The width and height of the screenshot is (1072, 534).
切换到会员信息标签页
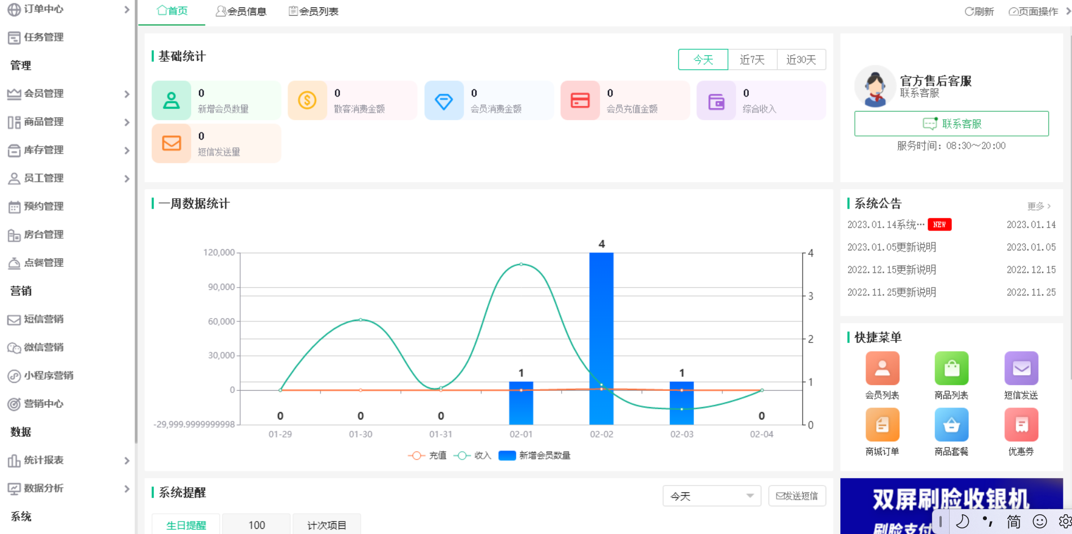click(x=241, y=11)
